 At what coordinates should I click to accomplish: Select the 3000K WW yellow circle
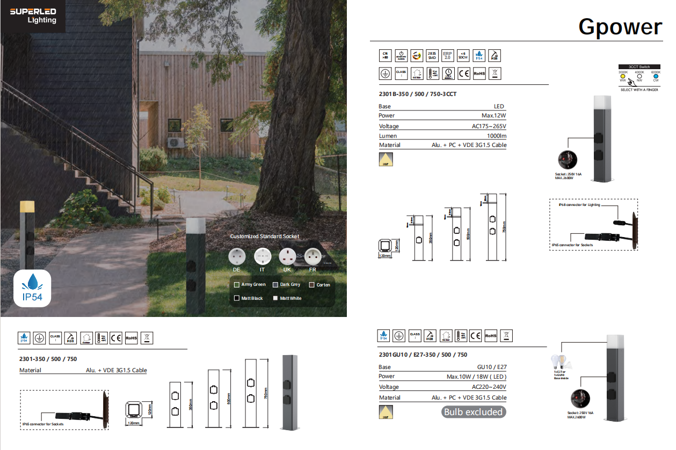point(623,77)
